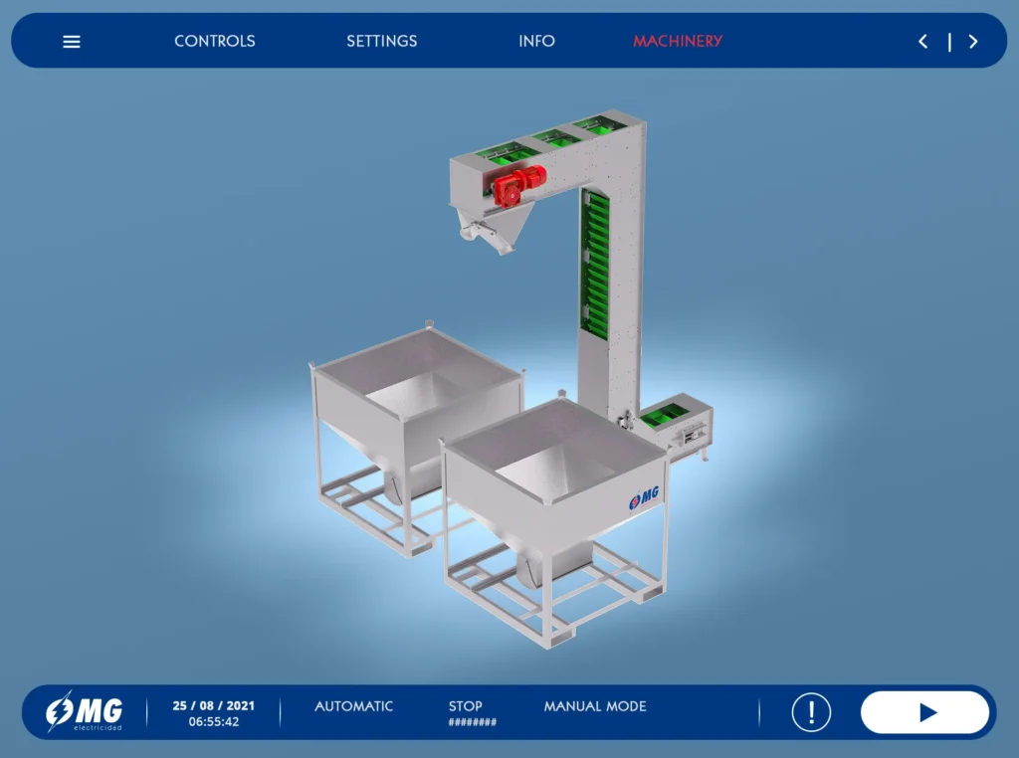The width and height of the screenshot is (1019, 758).
Task: Go to the INFO tab
Action: (536, 41)
